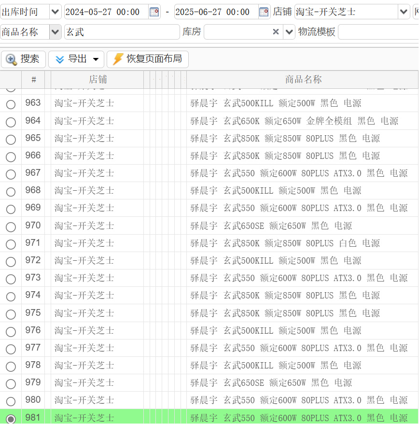
Task: Click the lightning restore layout icon
Action: [118, 59]
